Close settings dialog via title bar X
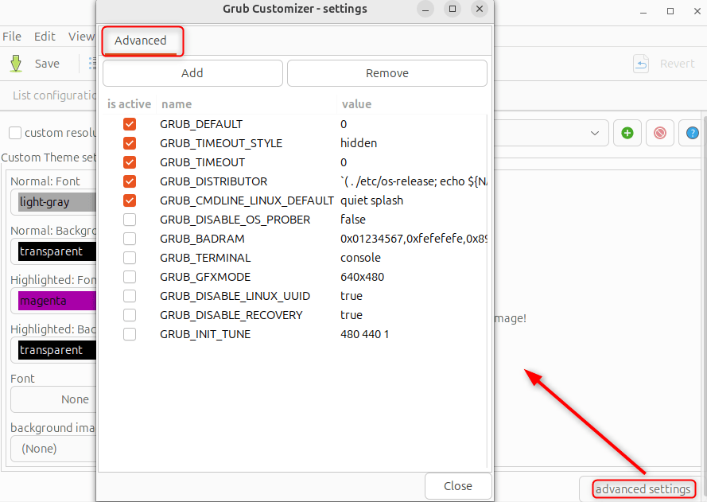The image size is (707, 502). [480, 9]
